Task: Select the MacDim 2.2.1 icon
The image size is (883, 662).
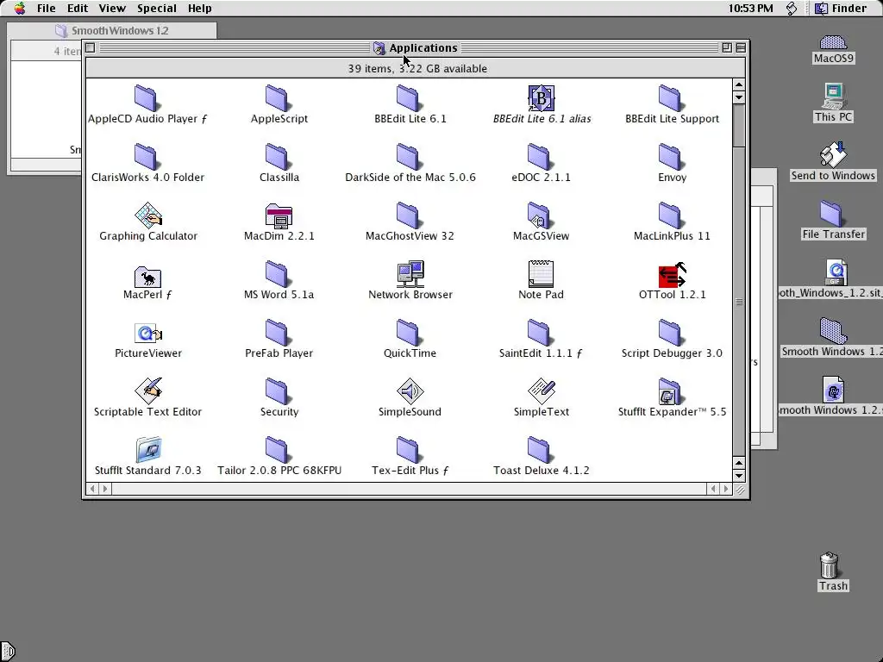Action: pos(279,216)
